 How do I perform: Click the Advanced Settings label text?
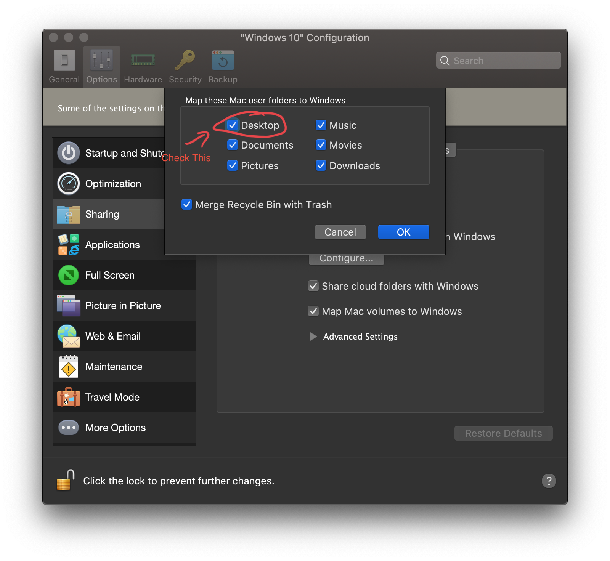[360, 337]
